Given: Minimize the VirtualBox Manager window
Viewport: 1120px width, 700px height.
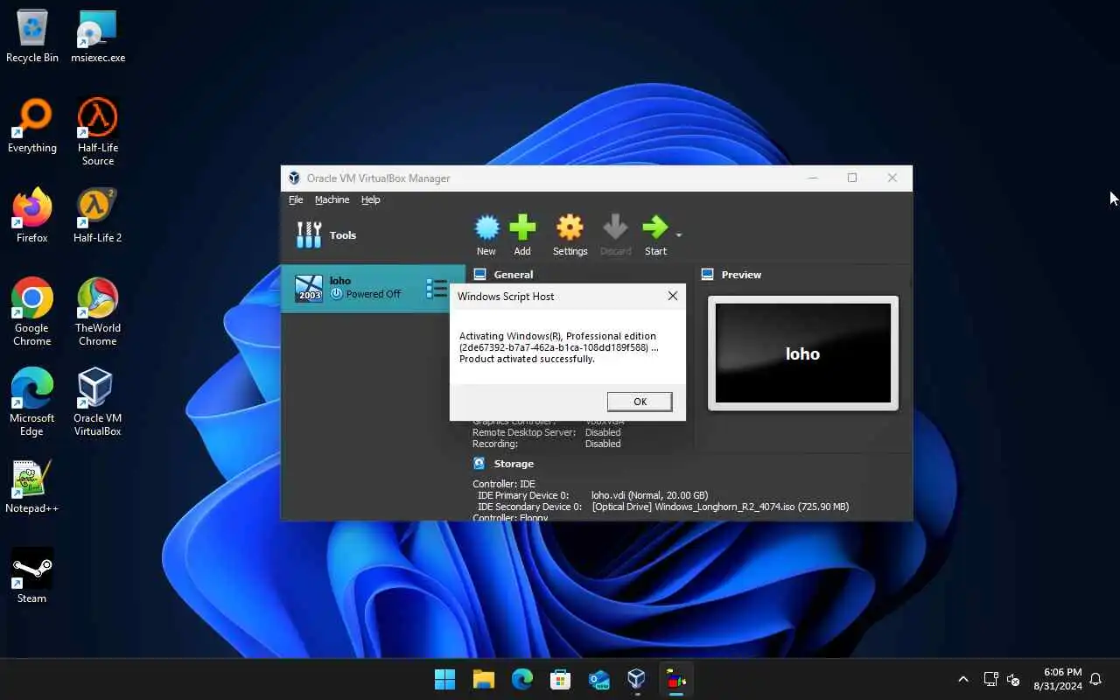Looking at the screenshot, I should [x=813, y=178].
